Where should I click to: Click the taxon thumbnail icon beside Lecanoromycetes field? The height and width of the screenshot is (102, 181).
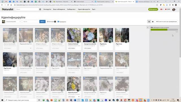(x=3, y=22)
